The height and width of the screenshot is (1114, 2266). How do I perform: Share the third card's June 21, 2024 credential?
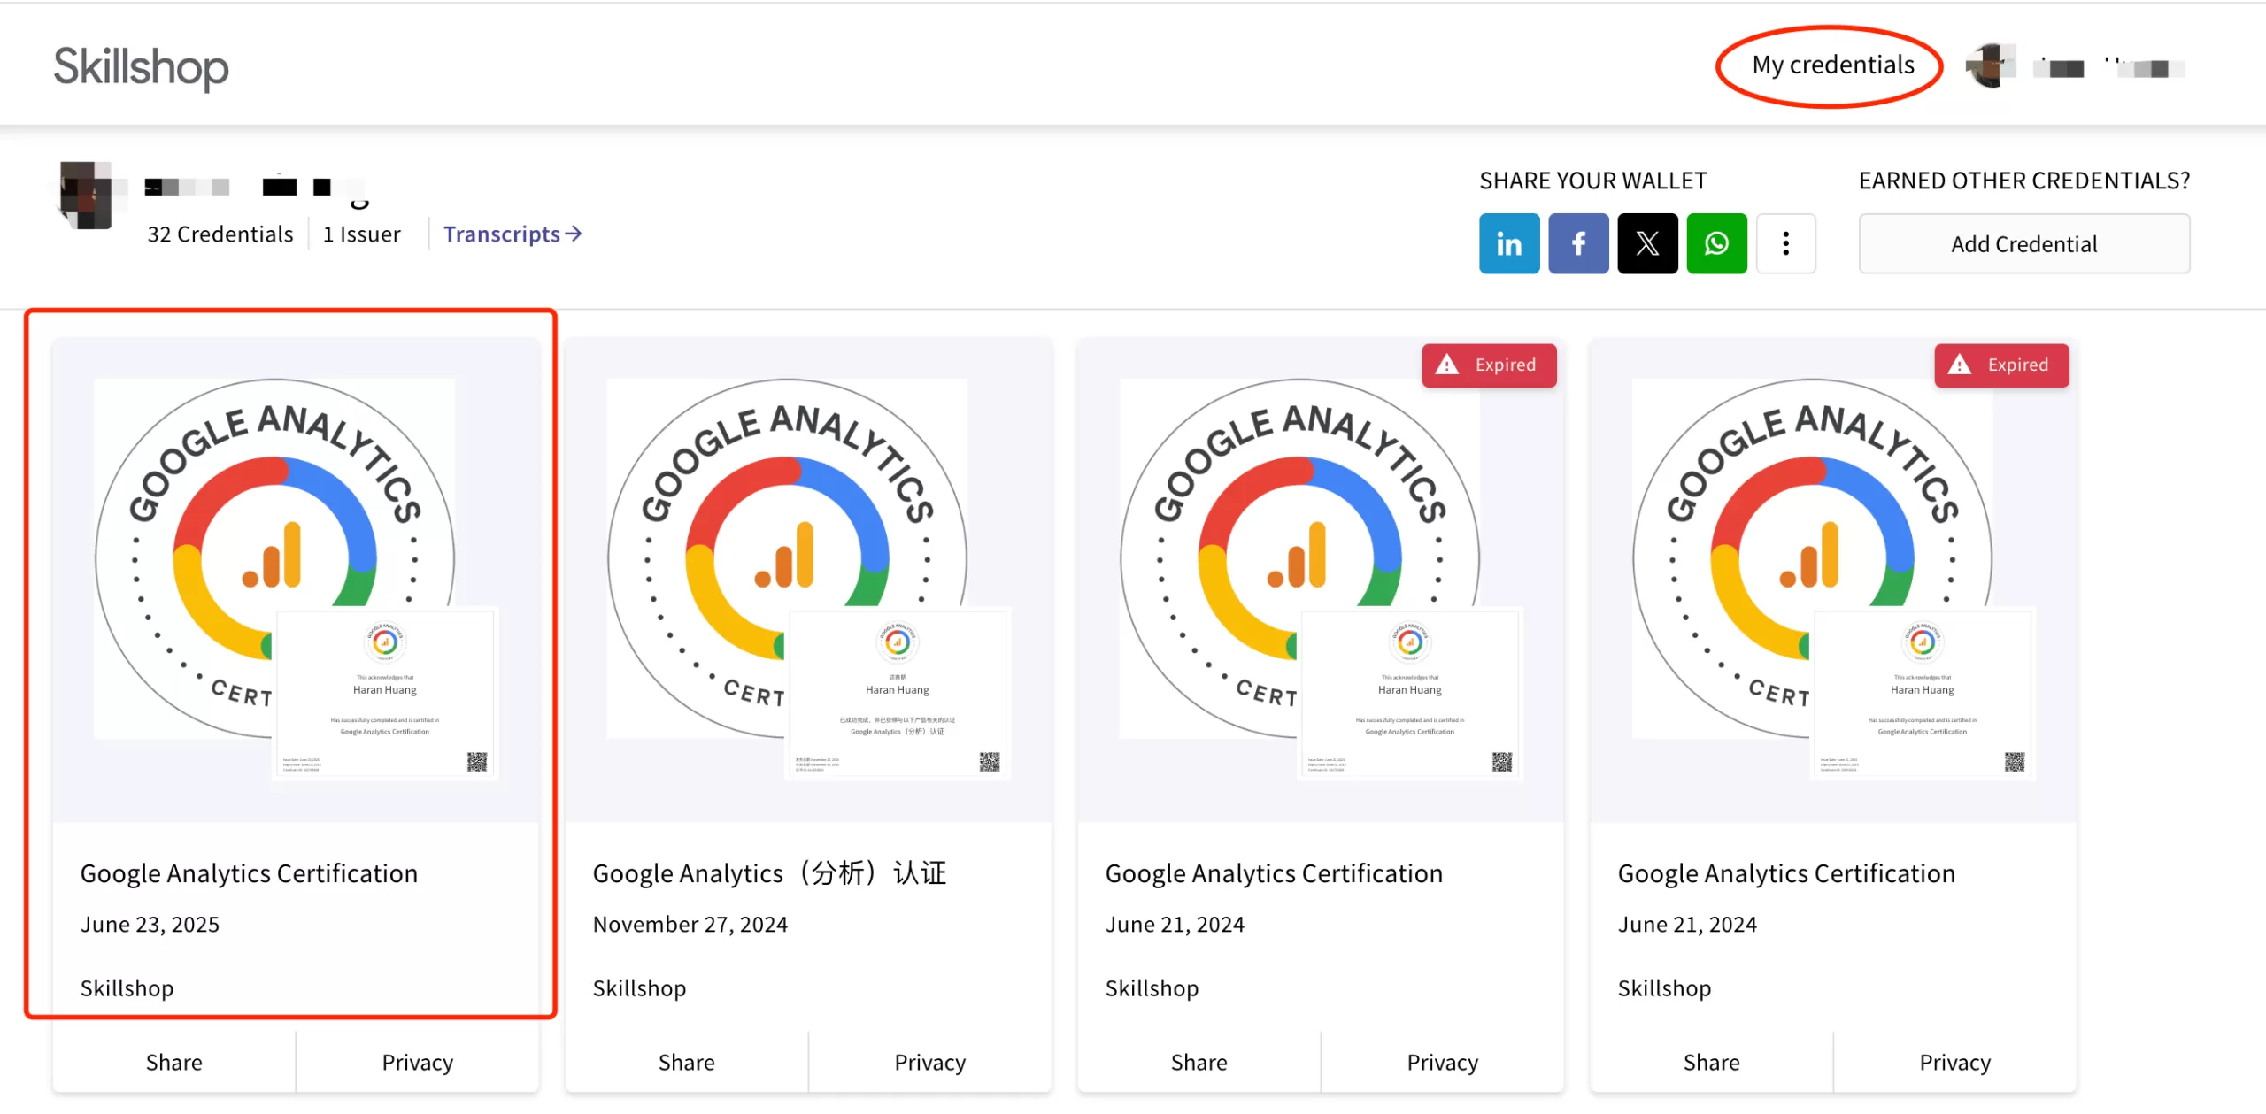(x=1199, y=1062)
